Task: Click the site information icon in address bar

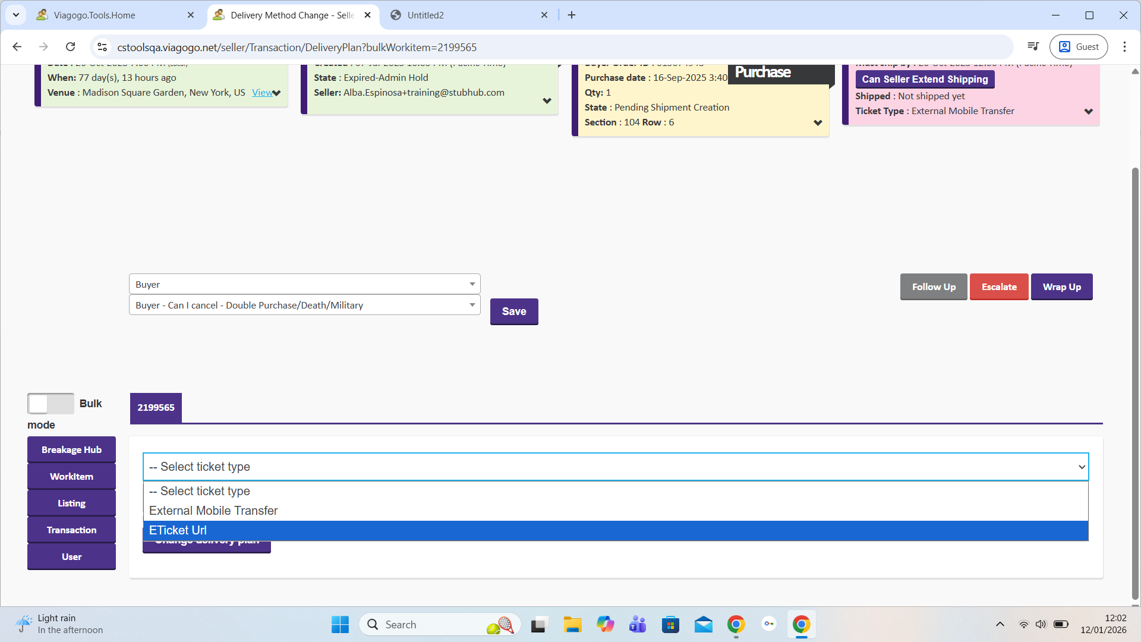Action: [x=102, y=47]
